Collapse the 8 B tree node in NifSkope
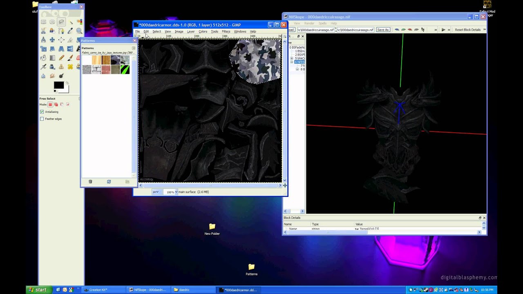523x294 pixels. coord(297,69)
